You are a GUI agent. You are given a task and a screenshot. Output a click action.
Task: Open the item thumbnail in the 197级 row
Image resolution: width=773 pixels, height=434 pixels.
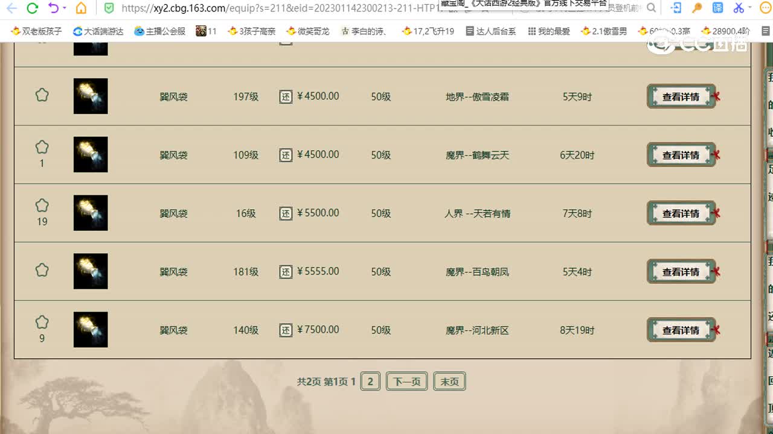[x=91, y=96]
